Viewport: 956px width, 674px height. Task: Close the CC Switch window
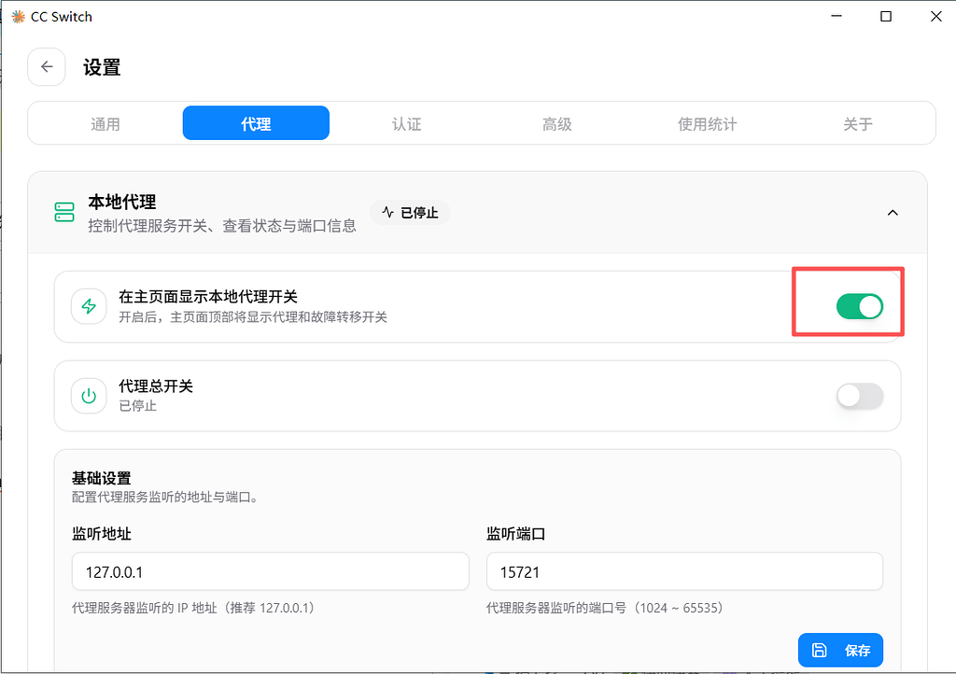click(935, 17)
